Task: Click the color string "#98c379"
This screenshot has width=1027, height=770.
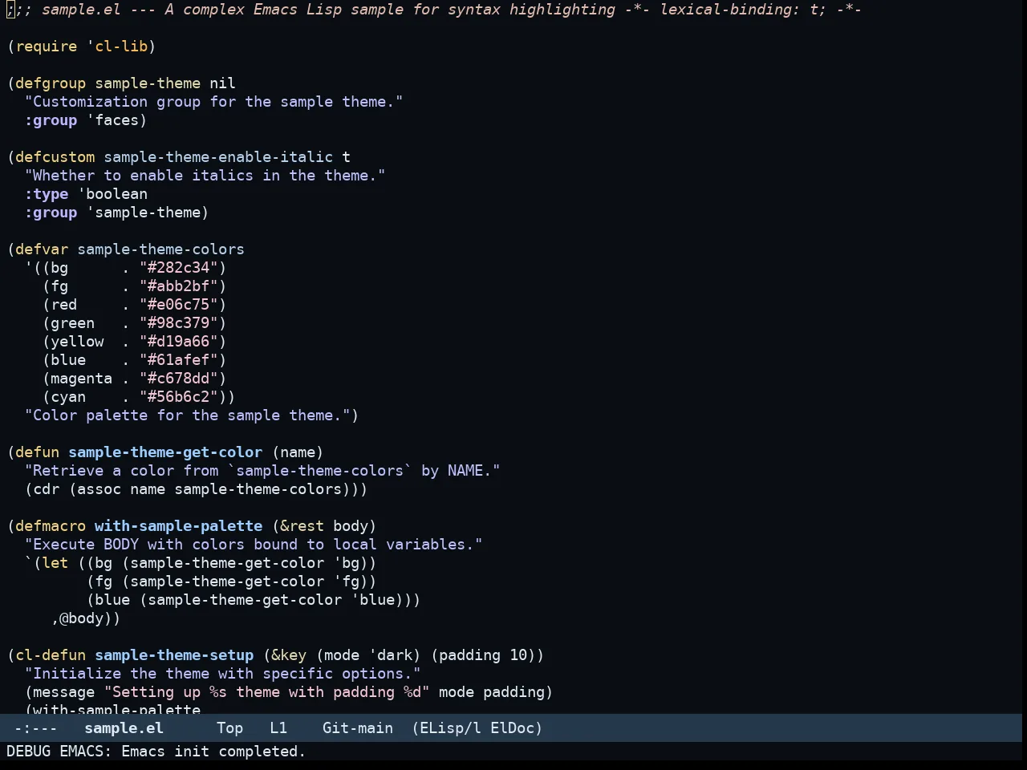Action: tap(179, 323)
